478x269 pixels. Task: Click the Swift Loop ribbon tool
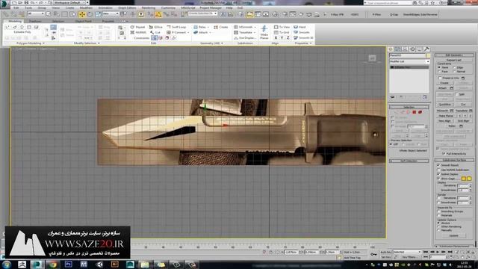tap(176, 27)
